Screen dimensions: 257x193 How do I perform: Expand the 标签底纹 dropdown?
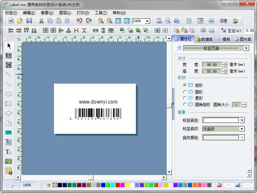(x=242, y=129)
